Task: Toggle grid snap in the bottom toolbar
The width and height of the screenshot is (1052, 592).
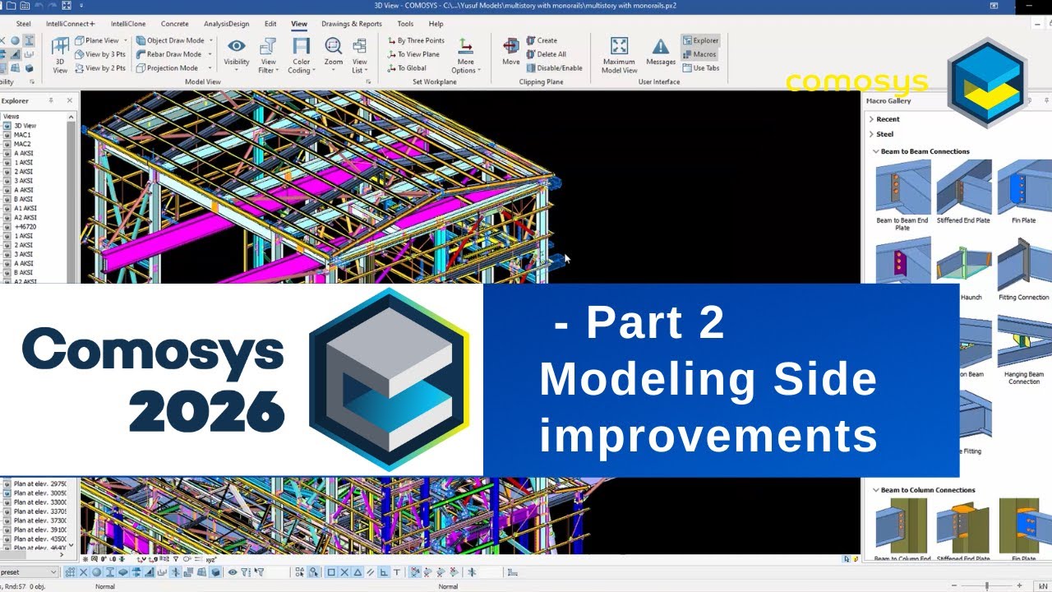Action: (x=71, y=572)
